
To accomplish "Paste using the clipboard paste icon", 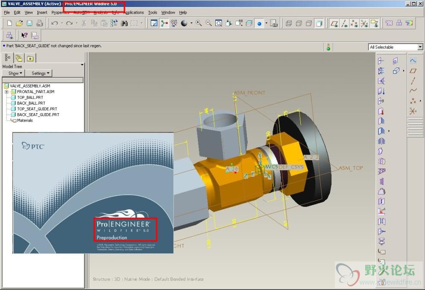I will 104,23.
